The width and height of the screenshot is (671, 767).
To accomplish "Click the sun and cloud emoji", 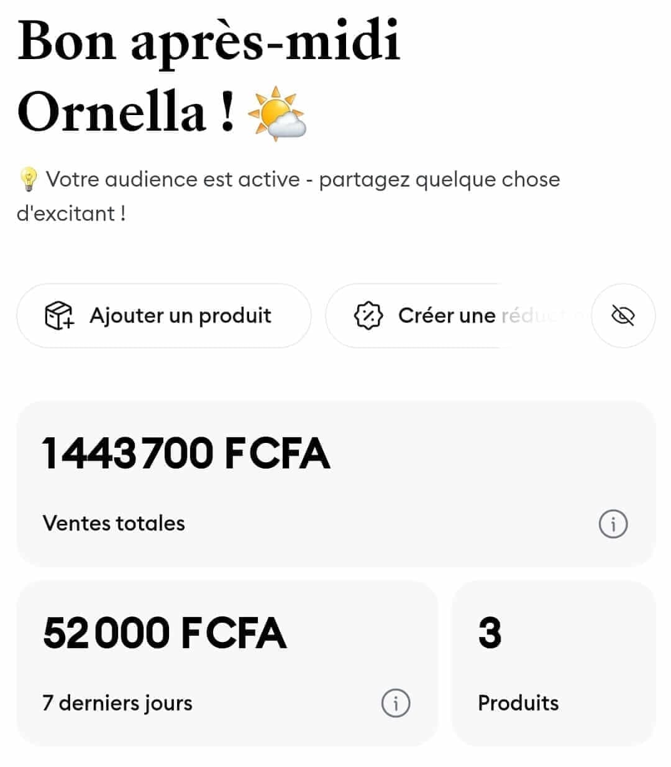I will tap(276, 114).
